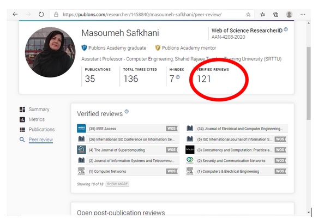The width and height of the screenshot is (318, 224).
Task: Add page to favorites star icon
Action: pyautogui.click(x=248, y=14)
